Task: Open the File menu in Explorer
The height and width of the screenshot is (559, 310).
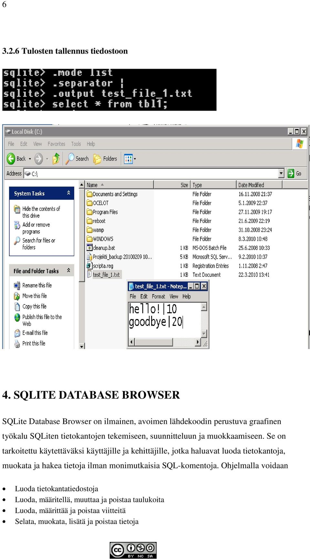Action: (11, 144)
